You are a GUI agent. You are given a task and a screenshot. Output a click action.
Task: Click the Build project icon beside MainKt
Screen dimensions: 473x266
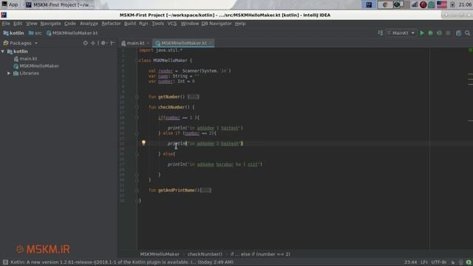pos(381,33)
